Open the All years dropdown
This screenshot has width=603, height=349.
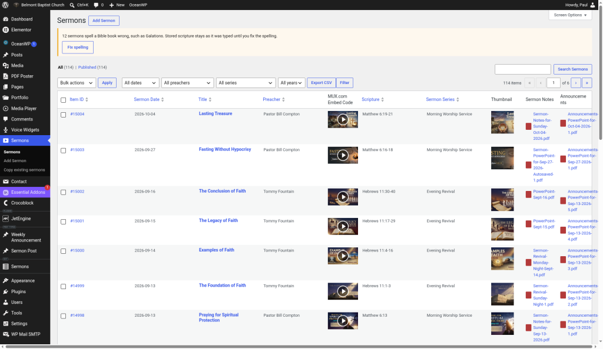pos(291,83)
